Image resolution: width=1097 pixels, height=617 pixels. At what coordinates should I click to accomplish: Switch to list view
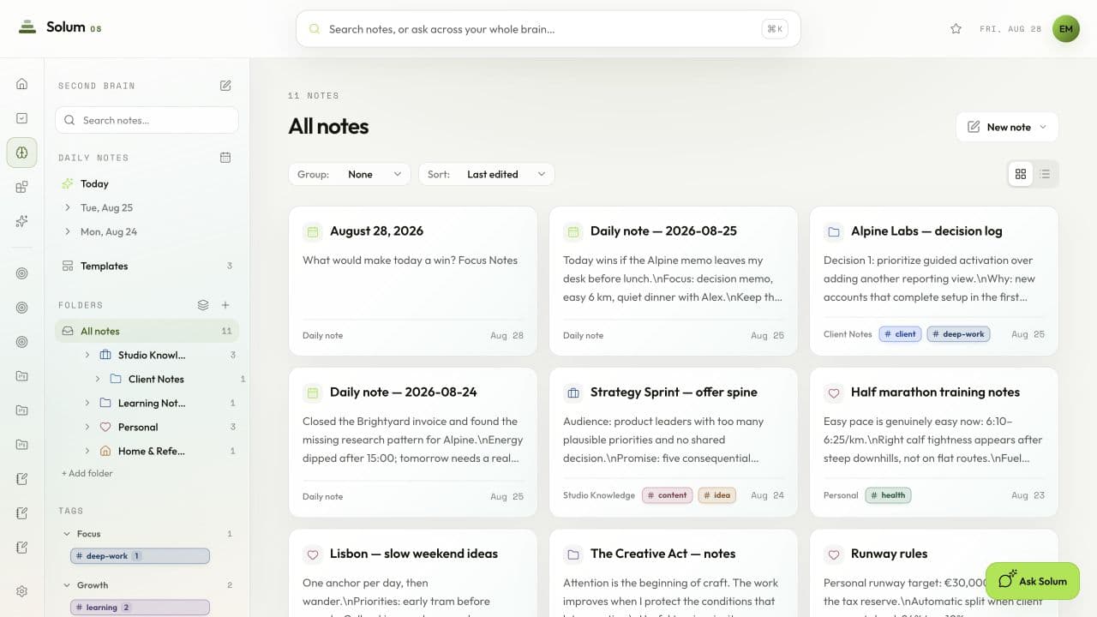tap(1045, 174)
